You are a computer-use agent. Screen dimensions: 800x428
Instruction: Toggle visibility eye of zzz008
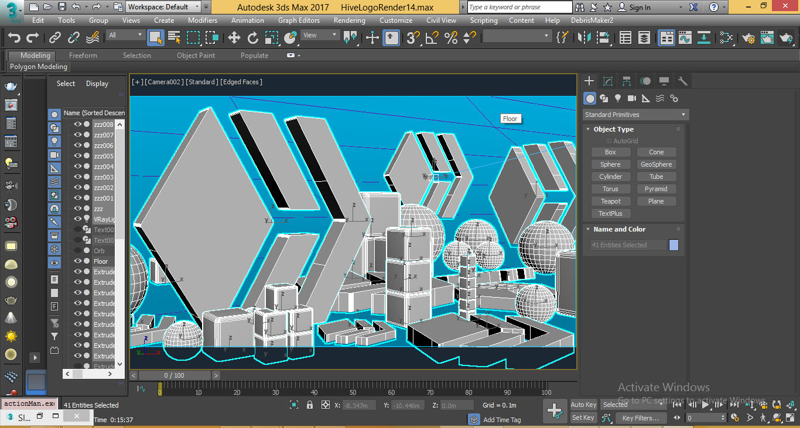click(77, 125)
